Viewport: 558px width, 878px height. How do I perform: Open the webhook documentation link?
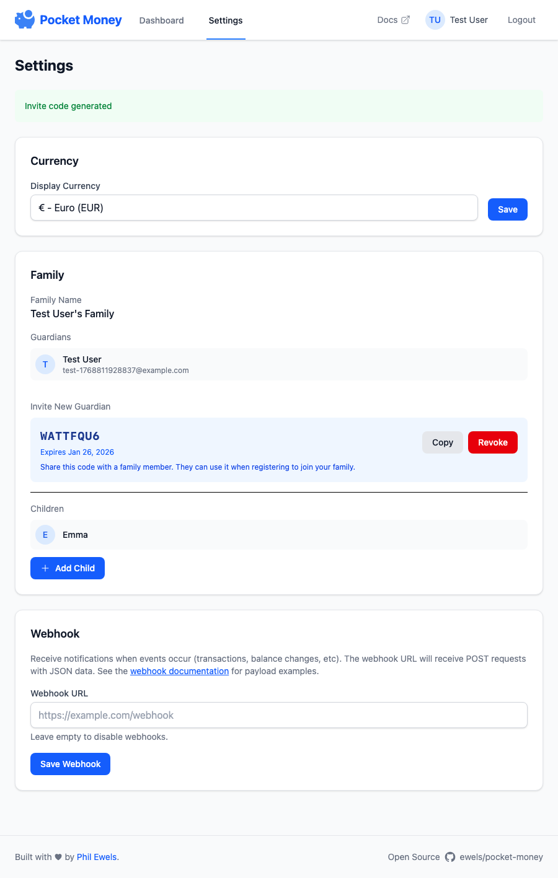[x=179, y=671]
